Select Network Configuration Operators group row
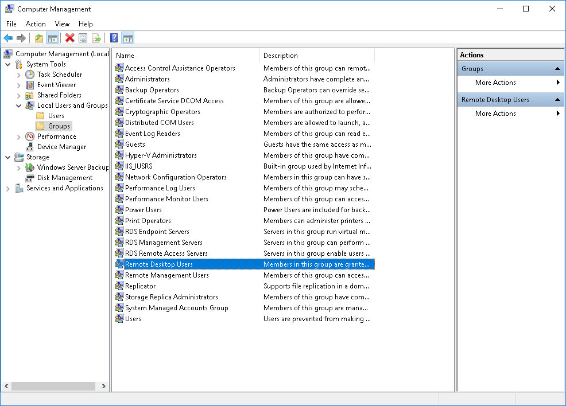Screen dimensions: 566x406 click(x=245, y=177)
